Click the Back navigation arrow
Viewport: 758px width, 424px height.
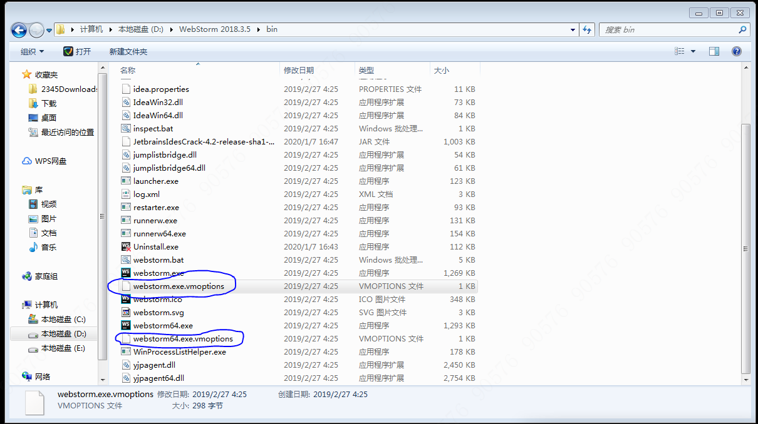point(19,29)
